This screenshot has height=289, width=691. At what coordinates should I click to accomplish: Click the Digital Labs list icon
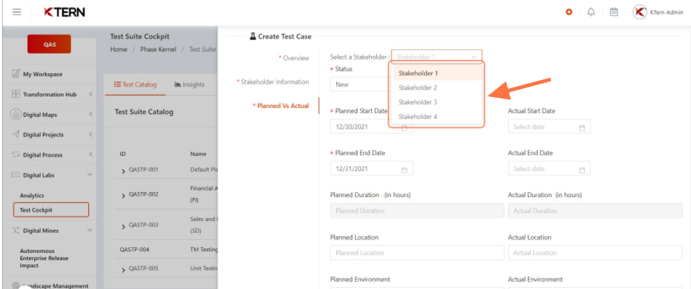16,175
